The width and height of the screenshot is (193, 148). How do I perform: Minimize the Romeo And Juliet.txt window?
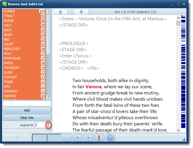coord(173,4)
